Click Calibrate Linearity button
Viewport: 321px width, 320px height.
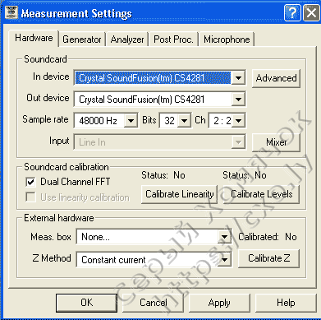coord(180,194)
